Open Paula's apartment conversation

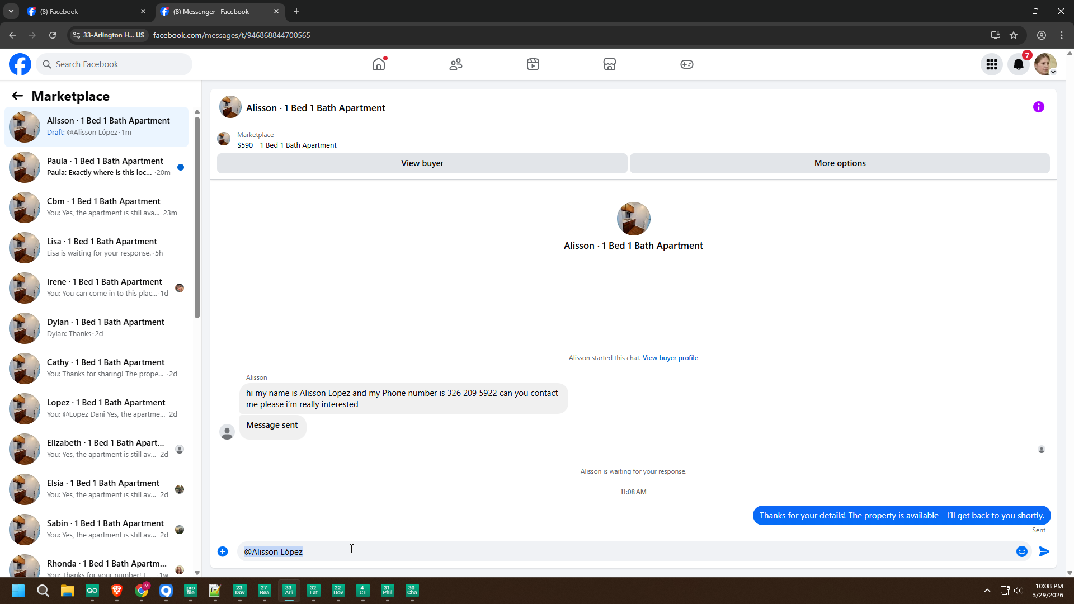coord(97,167)
